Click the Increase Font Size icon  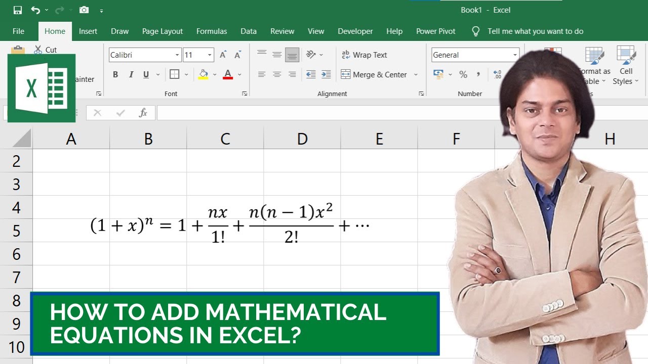223,55
